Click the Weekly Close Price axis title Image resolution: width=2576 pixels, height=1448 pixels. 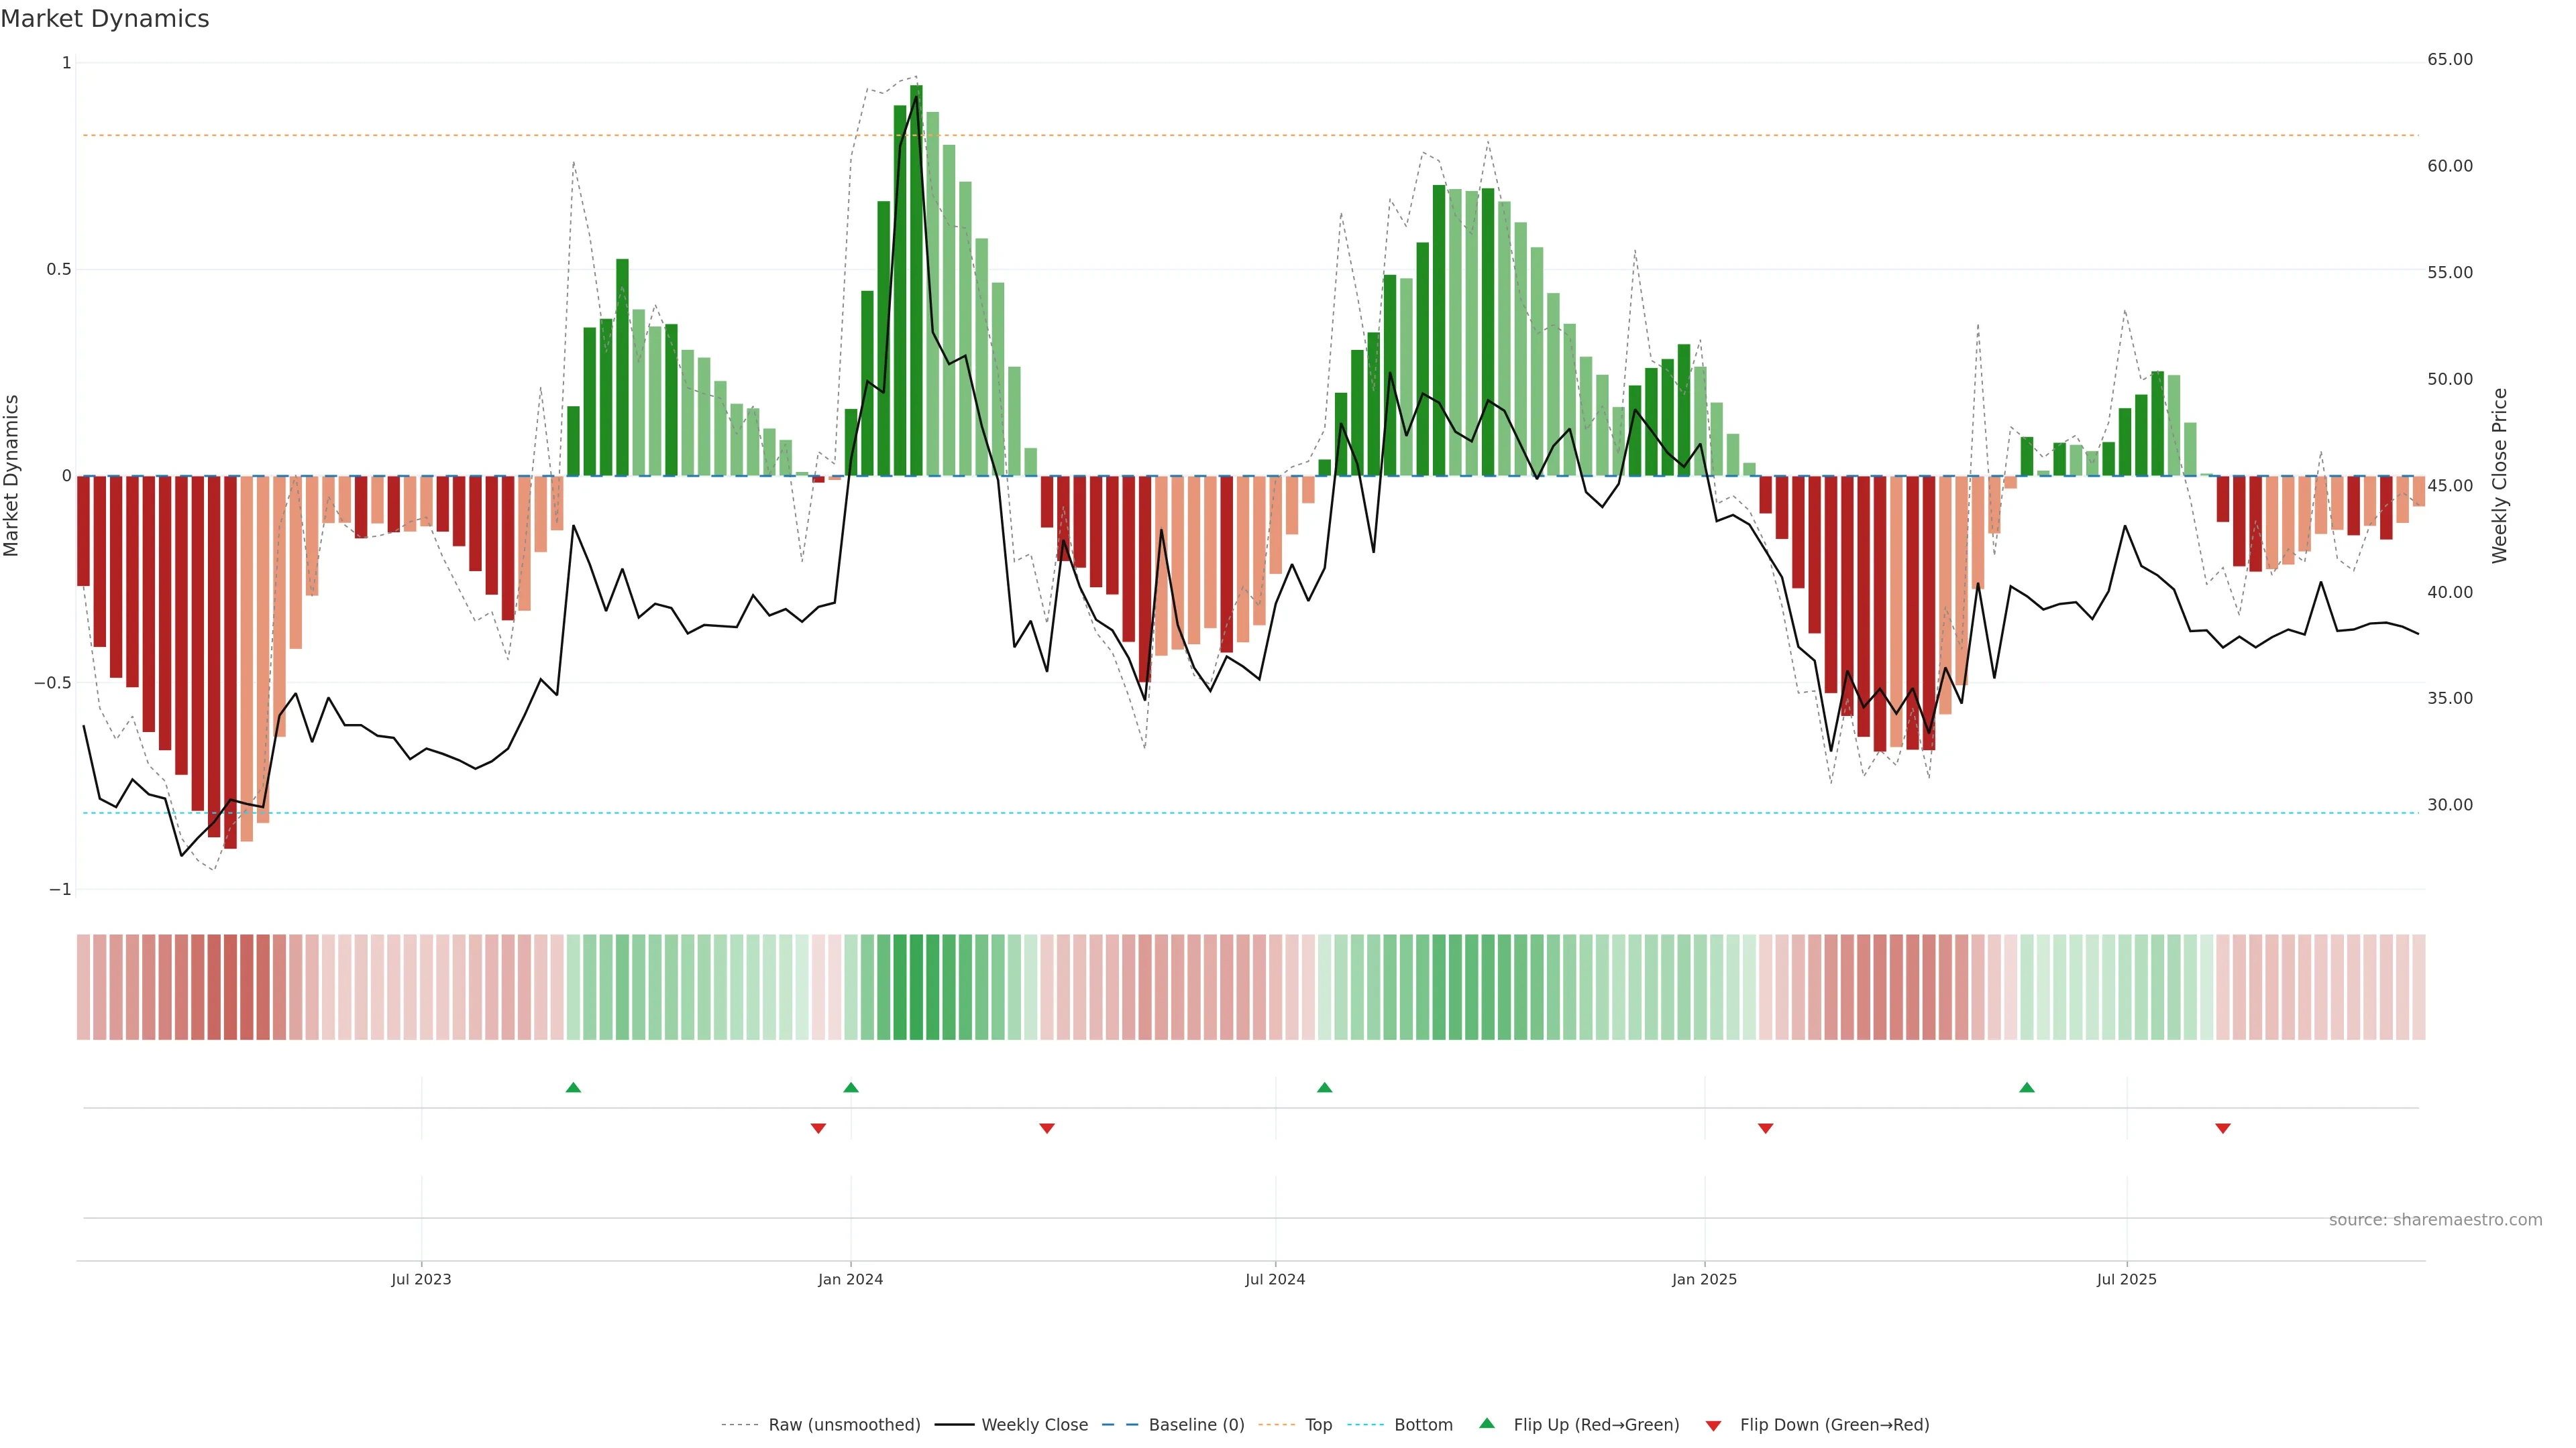[x=2500, y=476]
